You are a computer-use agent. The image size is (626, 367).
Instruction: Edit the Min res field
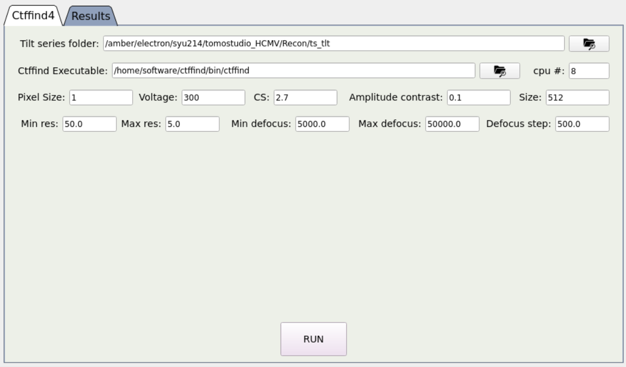pyautogui.click(x=89, y=124)
